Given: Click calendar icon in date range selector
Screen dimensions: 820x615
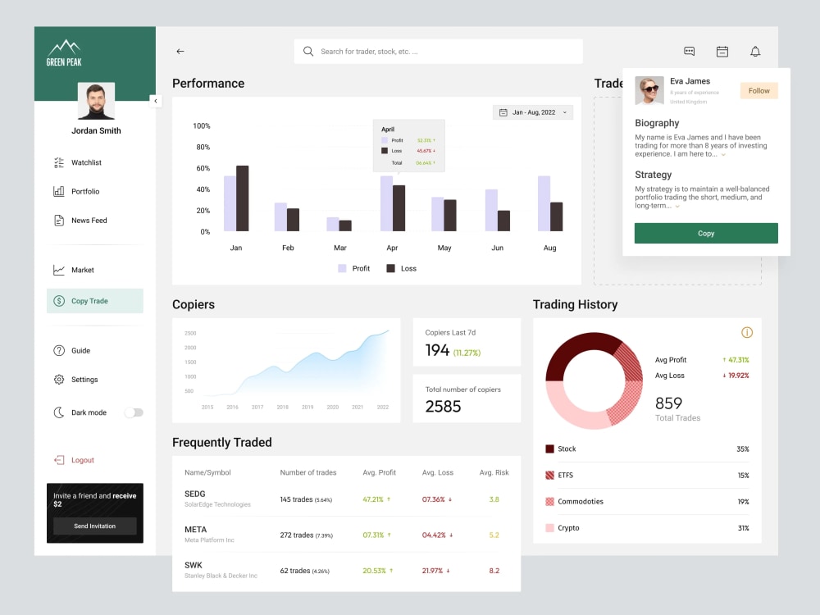Looking at the screenshot, I should point(503,112).
